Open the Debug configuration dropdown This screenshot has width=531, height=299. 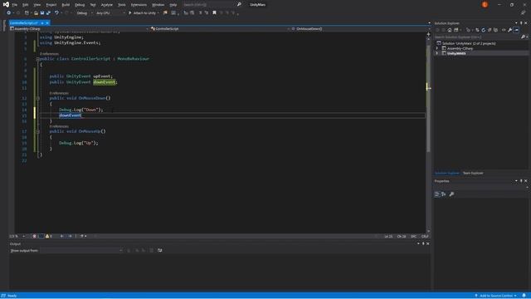click(x=85, y=13)
